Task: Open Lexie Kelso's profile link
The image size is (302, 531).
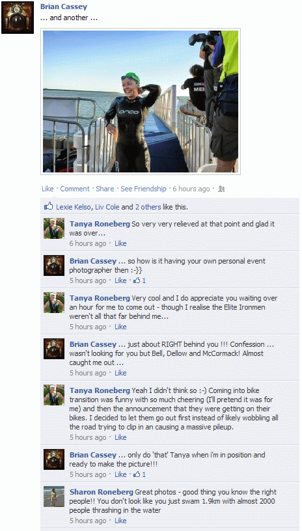Action: point(74,206)
